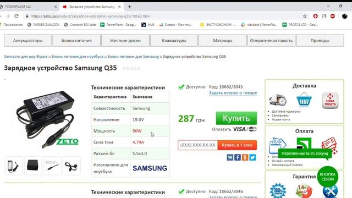Click the 4.74A current value

point(138,142)
